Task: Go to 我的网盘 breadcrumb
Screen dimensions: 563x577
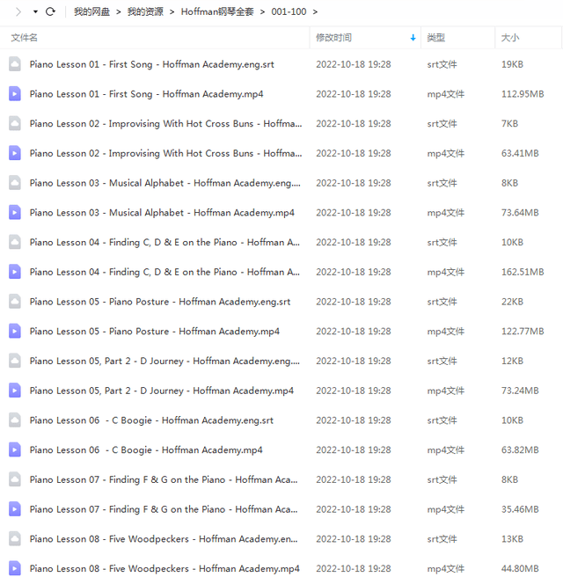Action: coord(91,11)
